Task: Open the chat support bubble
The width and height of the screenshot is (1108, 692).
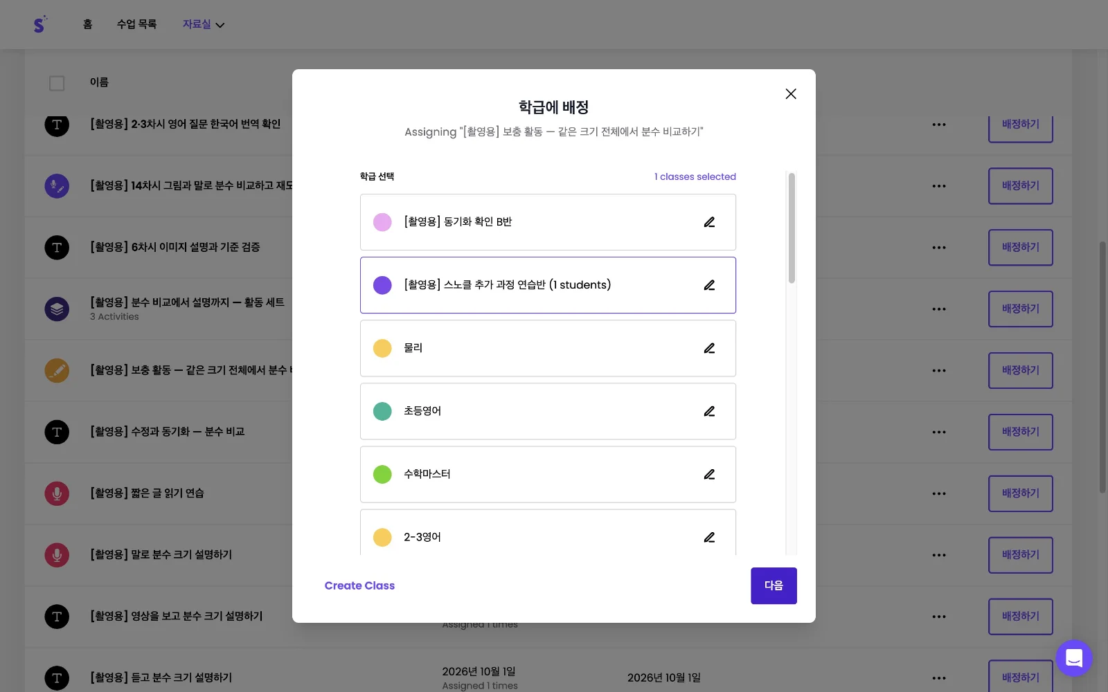Action: pyautogui.click(x=1074, y=658)
